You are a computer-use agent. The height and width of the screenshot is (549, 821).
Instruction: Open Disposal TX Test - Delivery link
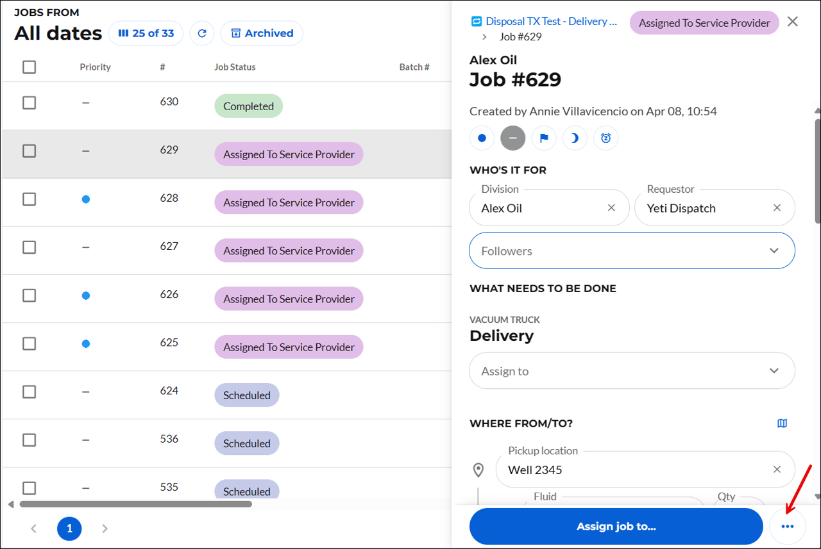[x=550, y=21]
